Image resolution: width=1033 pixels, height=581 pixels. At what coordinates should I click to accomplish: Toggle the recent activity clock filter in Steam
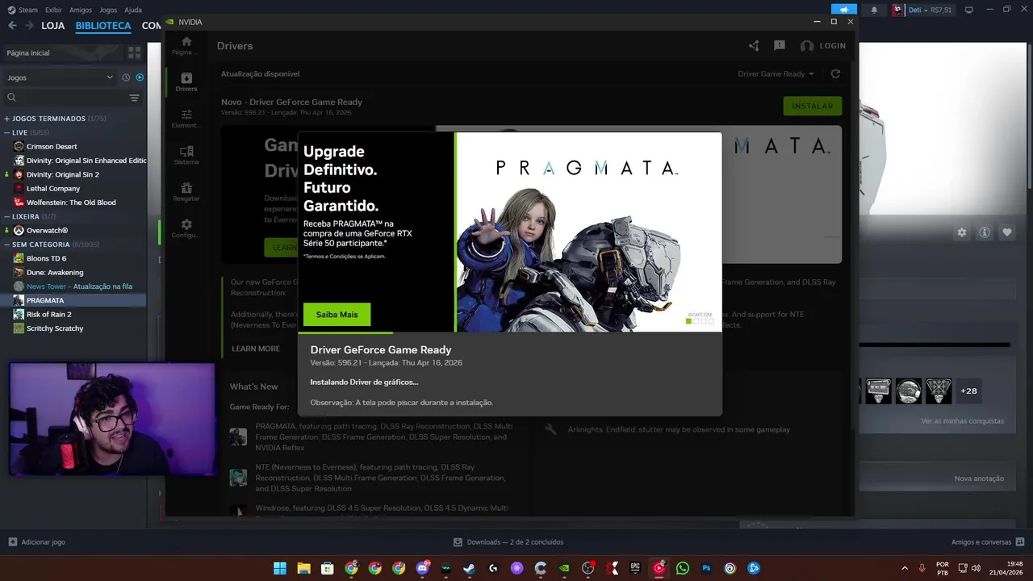click(x=126, y=77)
